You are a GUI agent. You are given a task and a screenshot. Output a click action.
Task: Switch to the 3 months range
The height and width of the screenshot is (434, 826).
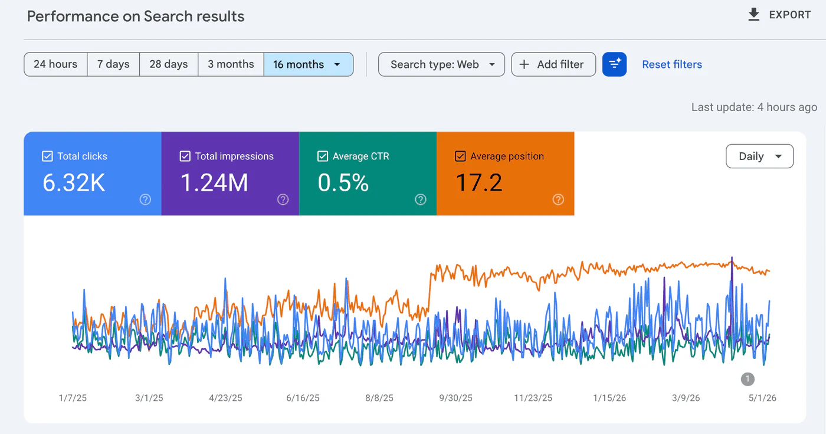[231, 64]
